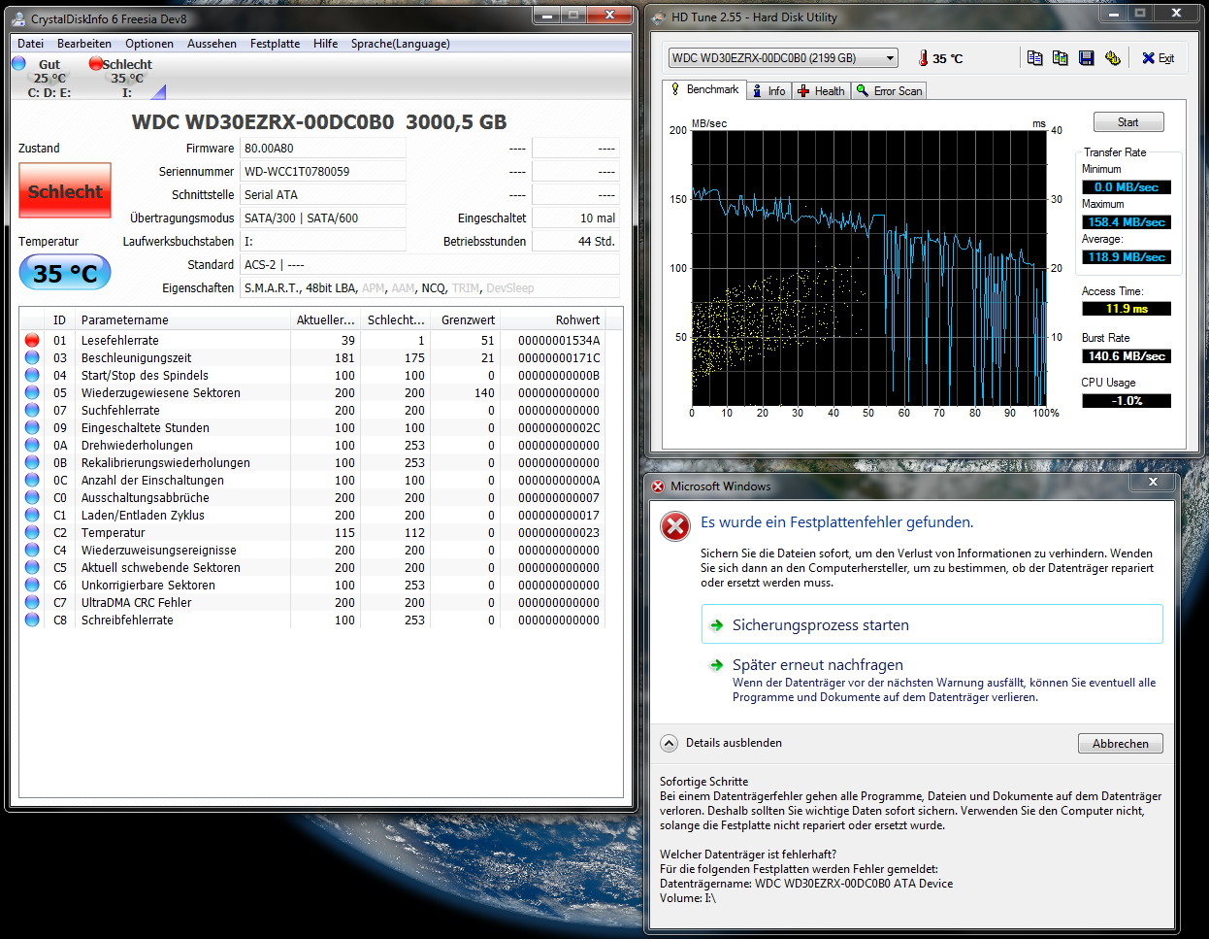Open the Health tab in HD Tune
The height and width of the screenshot is (939, 1209).
tap(821, 90)
